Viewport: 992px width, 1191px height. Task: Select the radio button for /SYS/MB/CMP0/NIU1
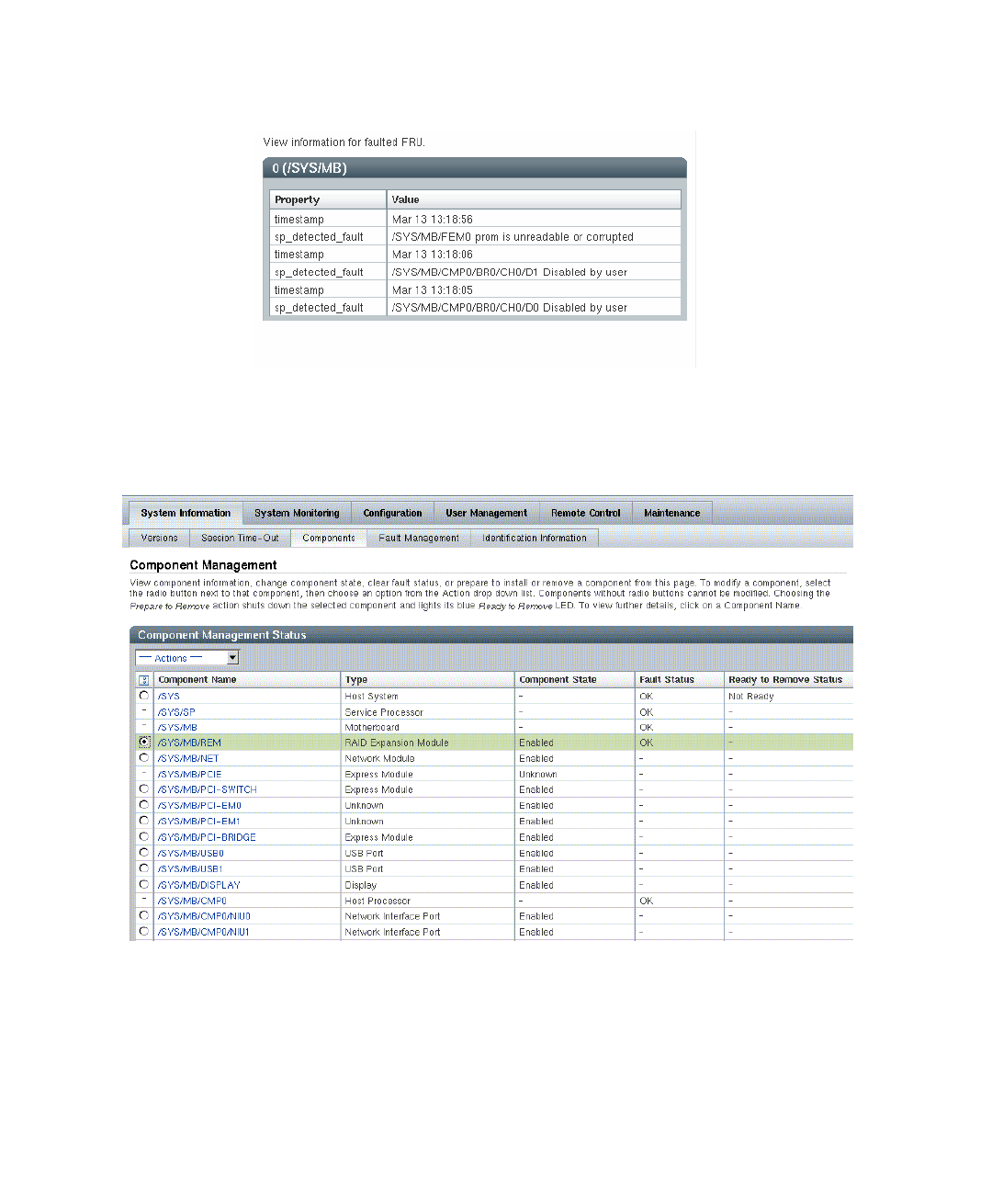click(143, 932)
